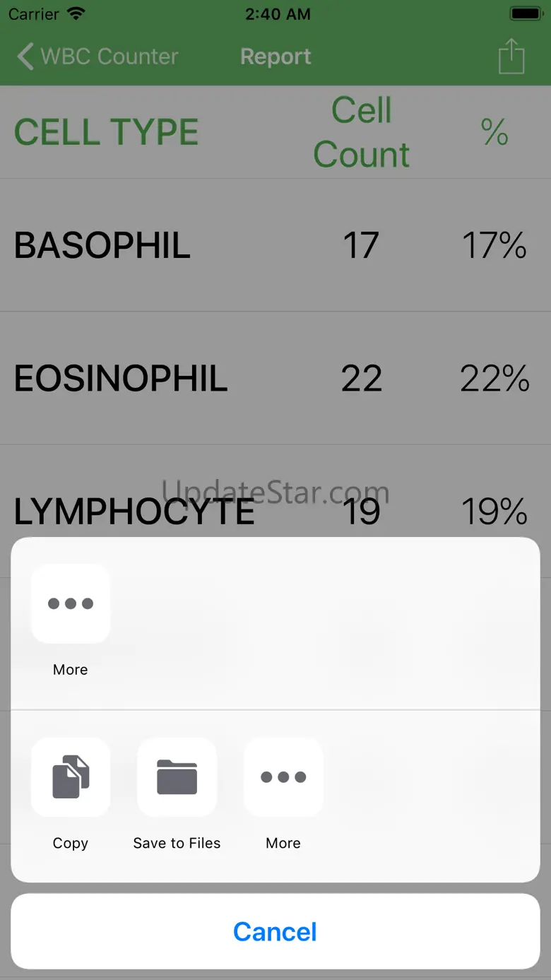
Task: Go back to WBC Counter screen
Action: click(98, 57)
